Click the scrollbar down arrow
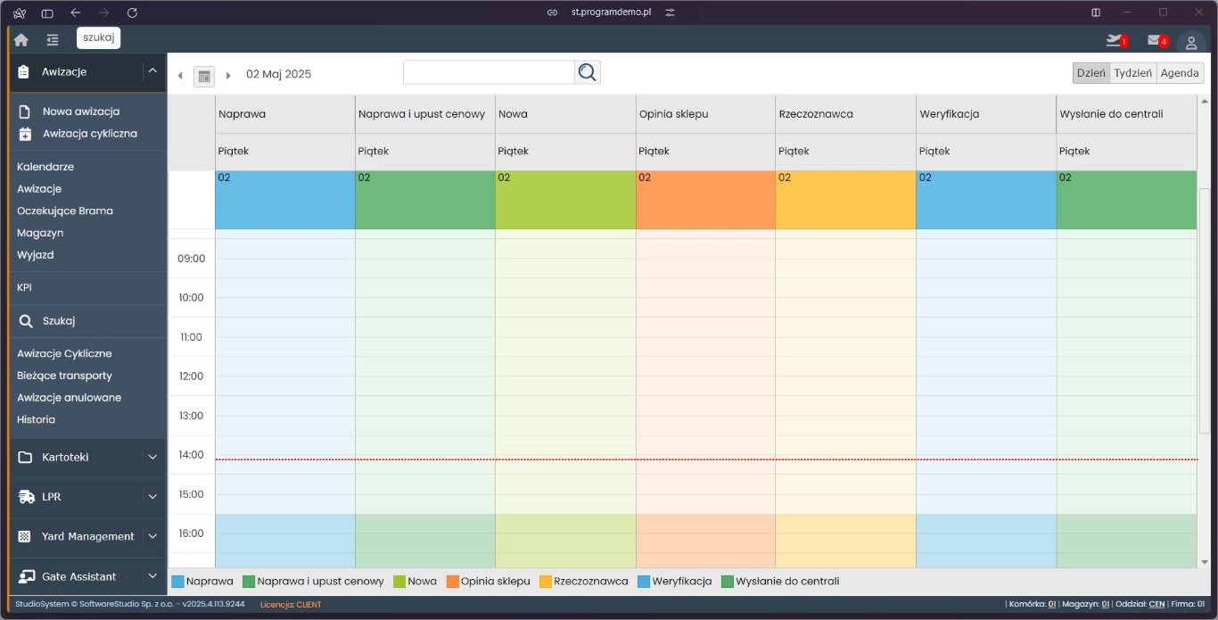Image resolution: width=1218 pixels, height=620 pixels. (1205, 562)
